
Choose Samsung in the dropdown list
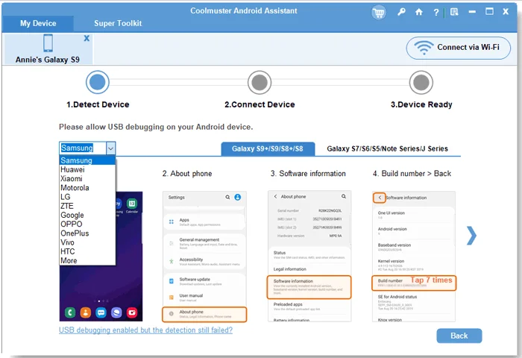coord(87,160)
